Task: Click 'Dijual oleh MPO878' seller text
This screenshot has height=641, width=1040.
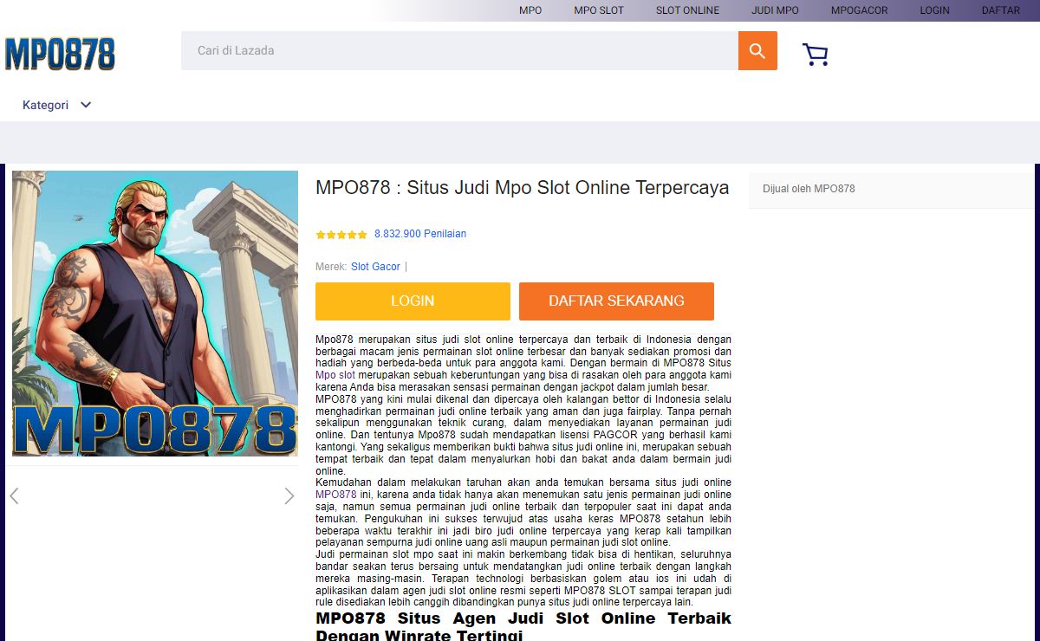Action: pyautogui.click(x=809, y=189)
